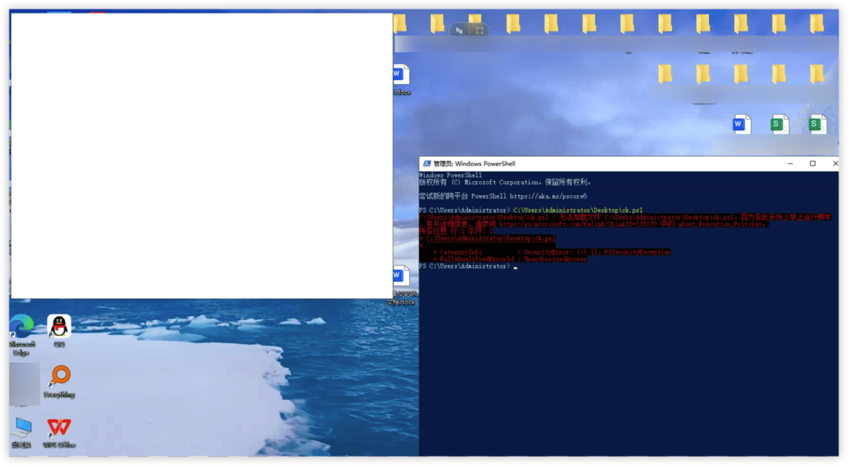
Task: Select the S spreadsheet file adjacent to the W document
Action: 780,124
